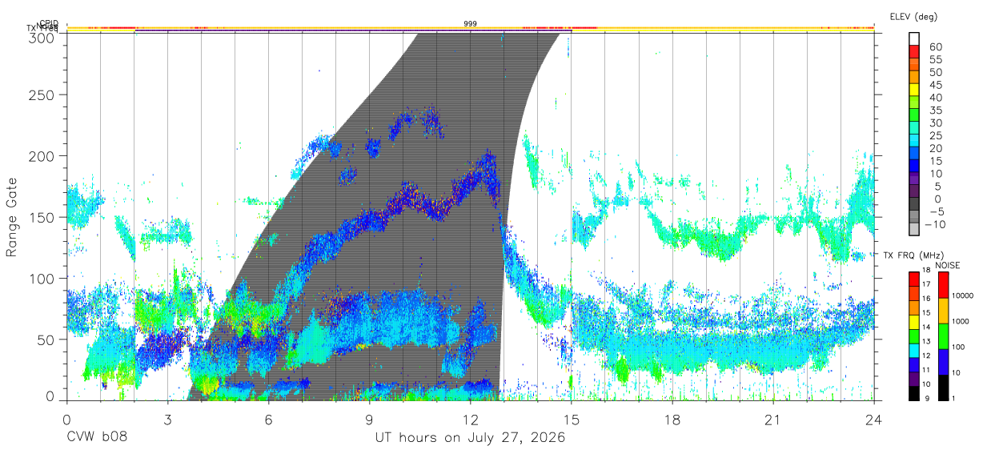Select the cyan TX FRQ swatch between 12 and 13

pos(914,351)
